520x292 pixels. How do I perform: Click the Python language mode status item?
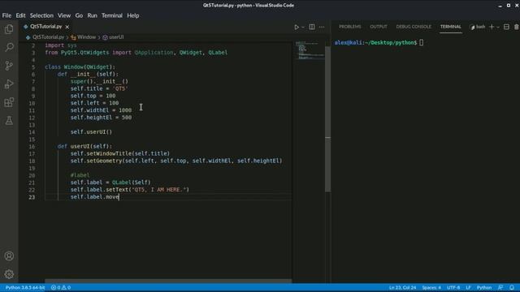click(x=484, y=287)
